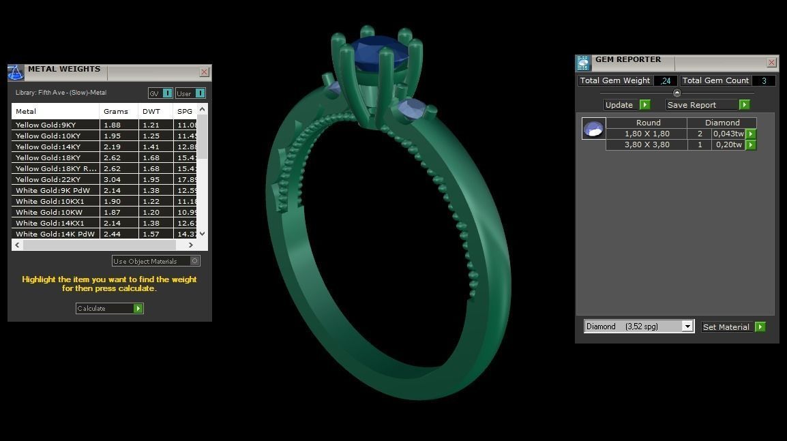Open the Diamond (3,52 spg) material dropdown

pos(687,326)
